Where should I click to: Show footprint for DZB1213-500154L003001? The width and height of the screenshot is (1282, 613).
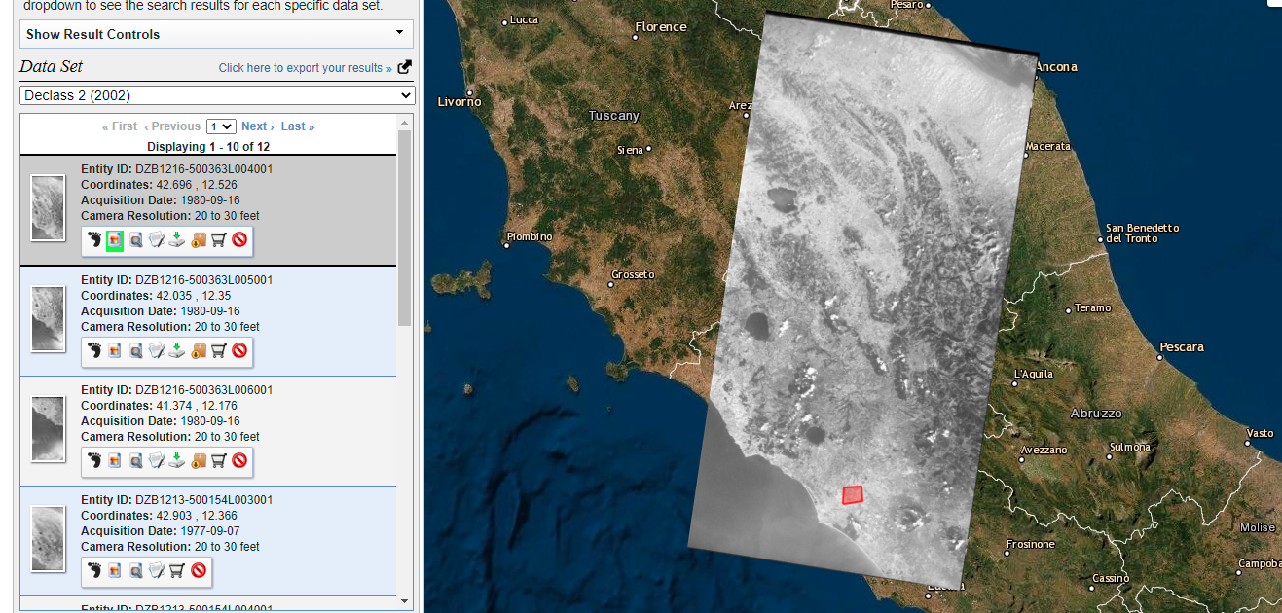coord(94,571)
